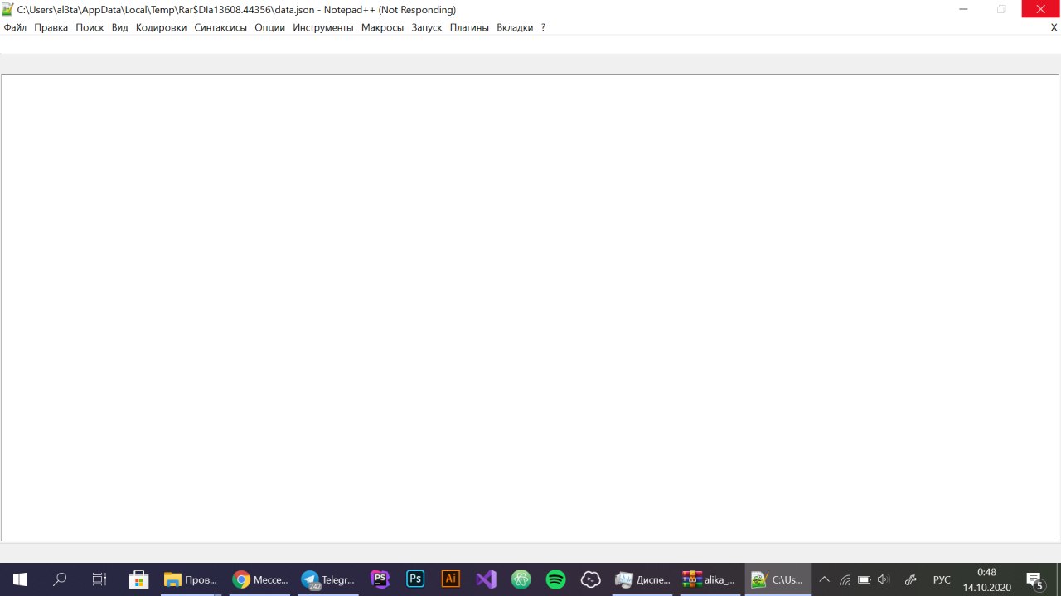Switch to WinRAR alika_ window
Image resolution: width=1061 pixels, height=596 pixels.
(x=710, y=579)
